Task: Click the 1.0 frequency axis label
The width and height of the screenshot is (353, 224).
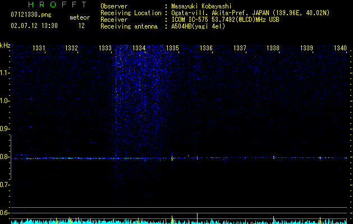Action: [4, 101]
